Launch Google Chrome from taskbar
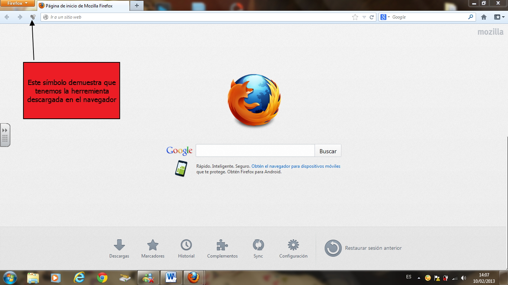This screenshot has height=285, width=508. [x=102, y=278]
